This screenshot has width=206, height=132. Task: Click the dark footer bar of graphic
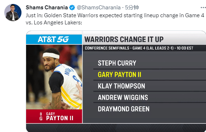(x=116, y=128)
